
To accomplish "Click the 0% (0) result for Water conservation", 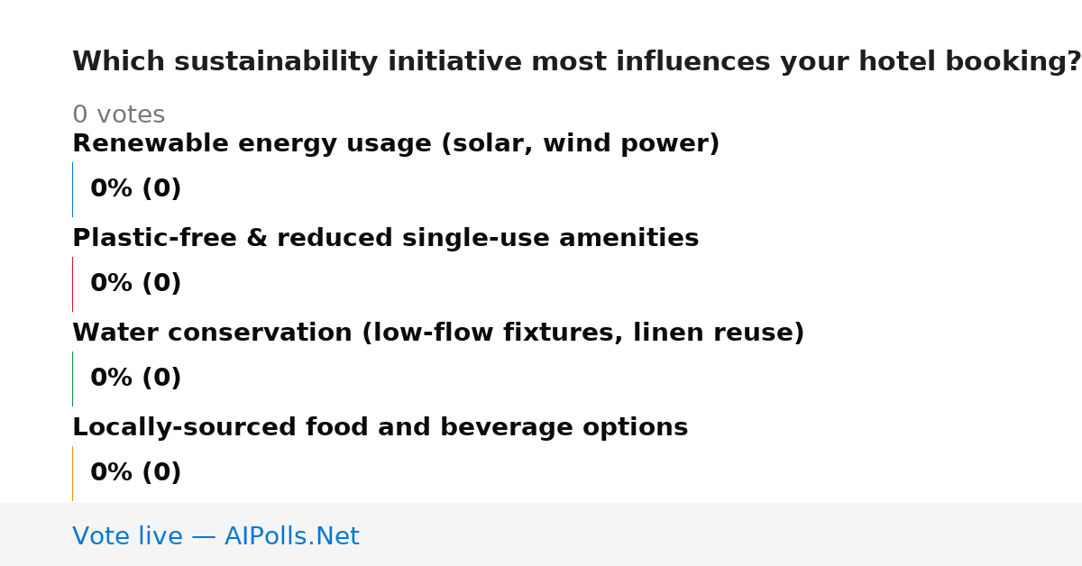I will [135, 379].
